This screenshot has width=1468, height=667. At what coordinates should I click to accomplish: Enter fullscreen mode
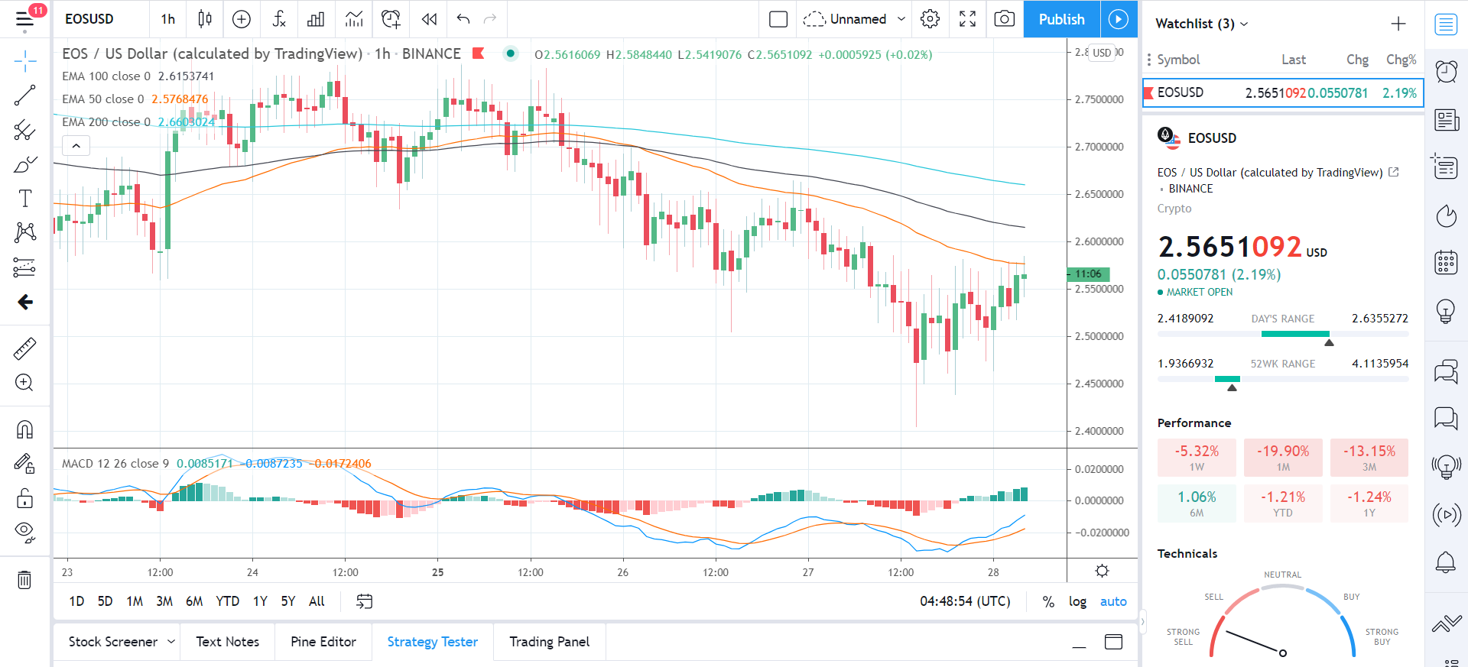[967, 19]
